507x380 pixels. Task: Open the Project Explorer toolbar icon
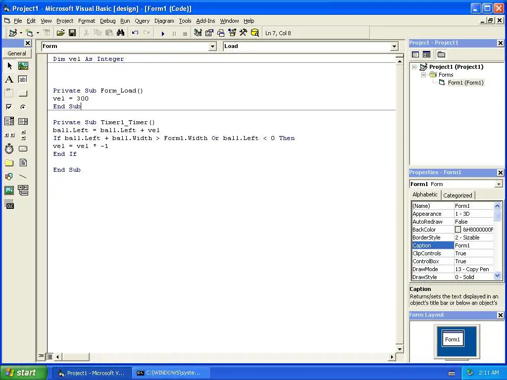pyautogui.click(x=198, y=33)
